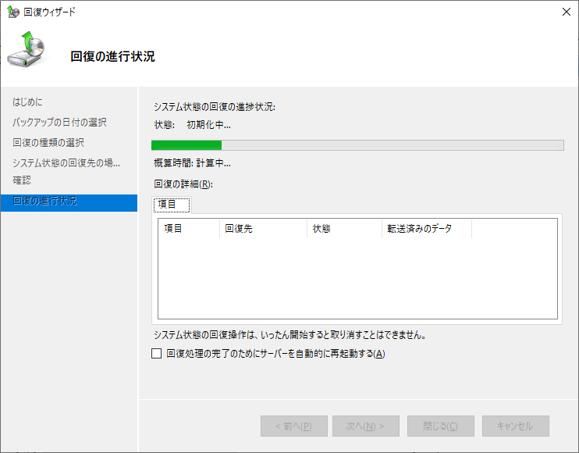Select バックアップの日付の選択 step
Image resolution: width=579 pixels, height=453 pixels.
tap(60, 123)
